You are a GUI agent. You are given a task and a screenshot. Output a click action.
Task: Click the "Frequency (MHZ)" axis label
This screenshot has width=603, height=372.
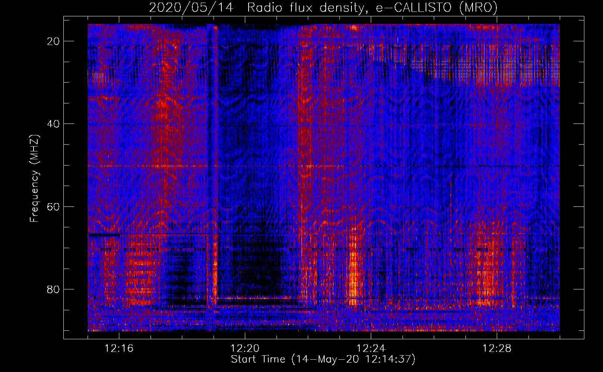tap(34, 179)
